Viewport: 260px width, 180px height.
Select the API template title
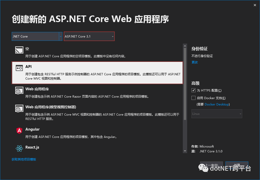point(28,67)
